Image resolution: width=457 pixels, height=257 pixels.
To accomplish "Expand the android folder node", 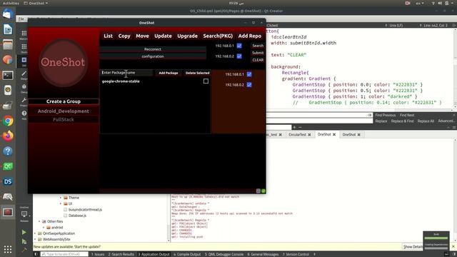I will [44, 227].
